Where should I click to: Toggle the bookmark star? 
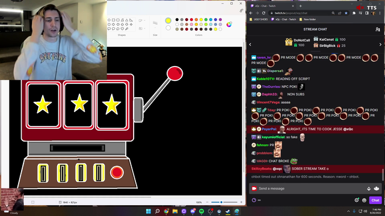point(346,13)
